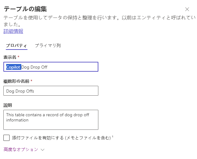Click the 複数形の名前 field label

coord(16,81)
